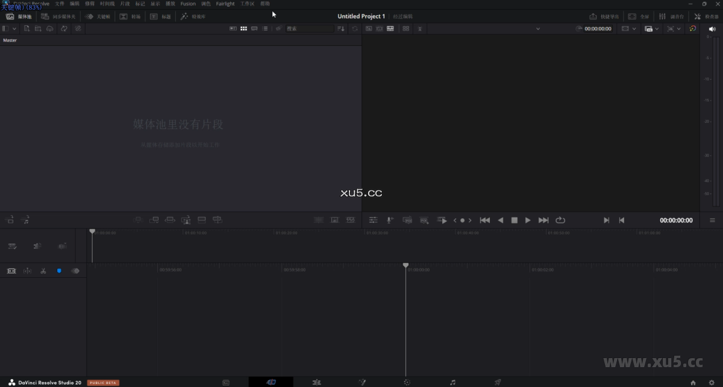Switch to the Color page icon

pos(407,382)
